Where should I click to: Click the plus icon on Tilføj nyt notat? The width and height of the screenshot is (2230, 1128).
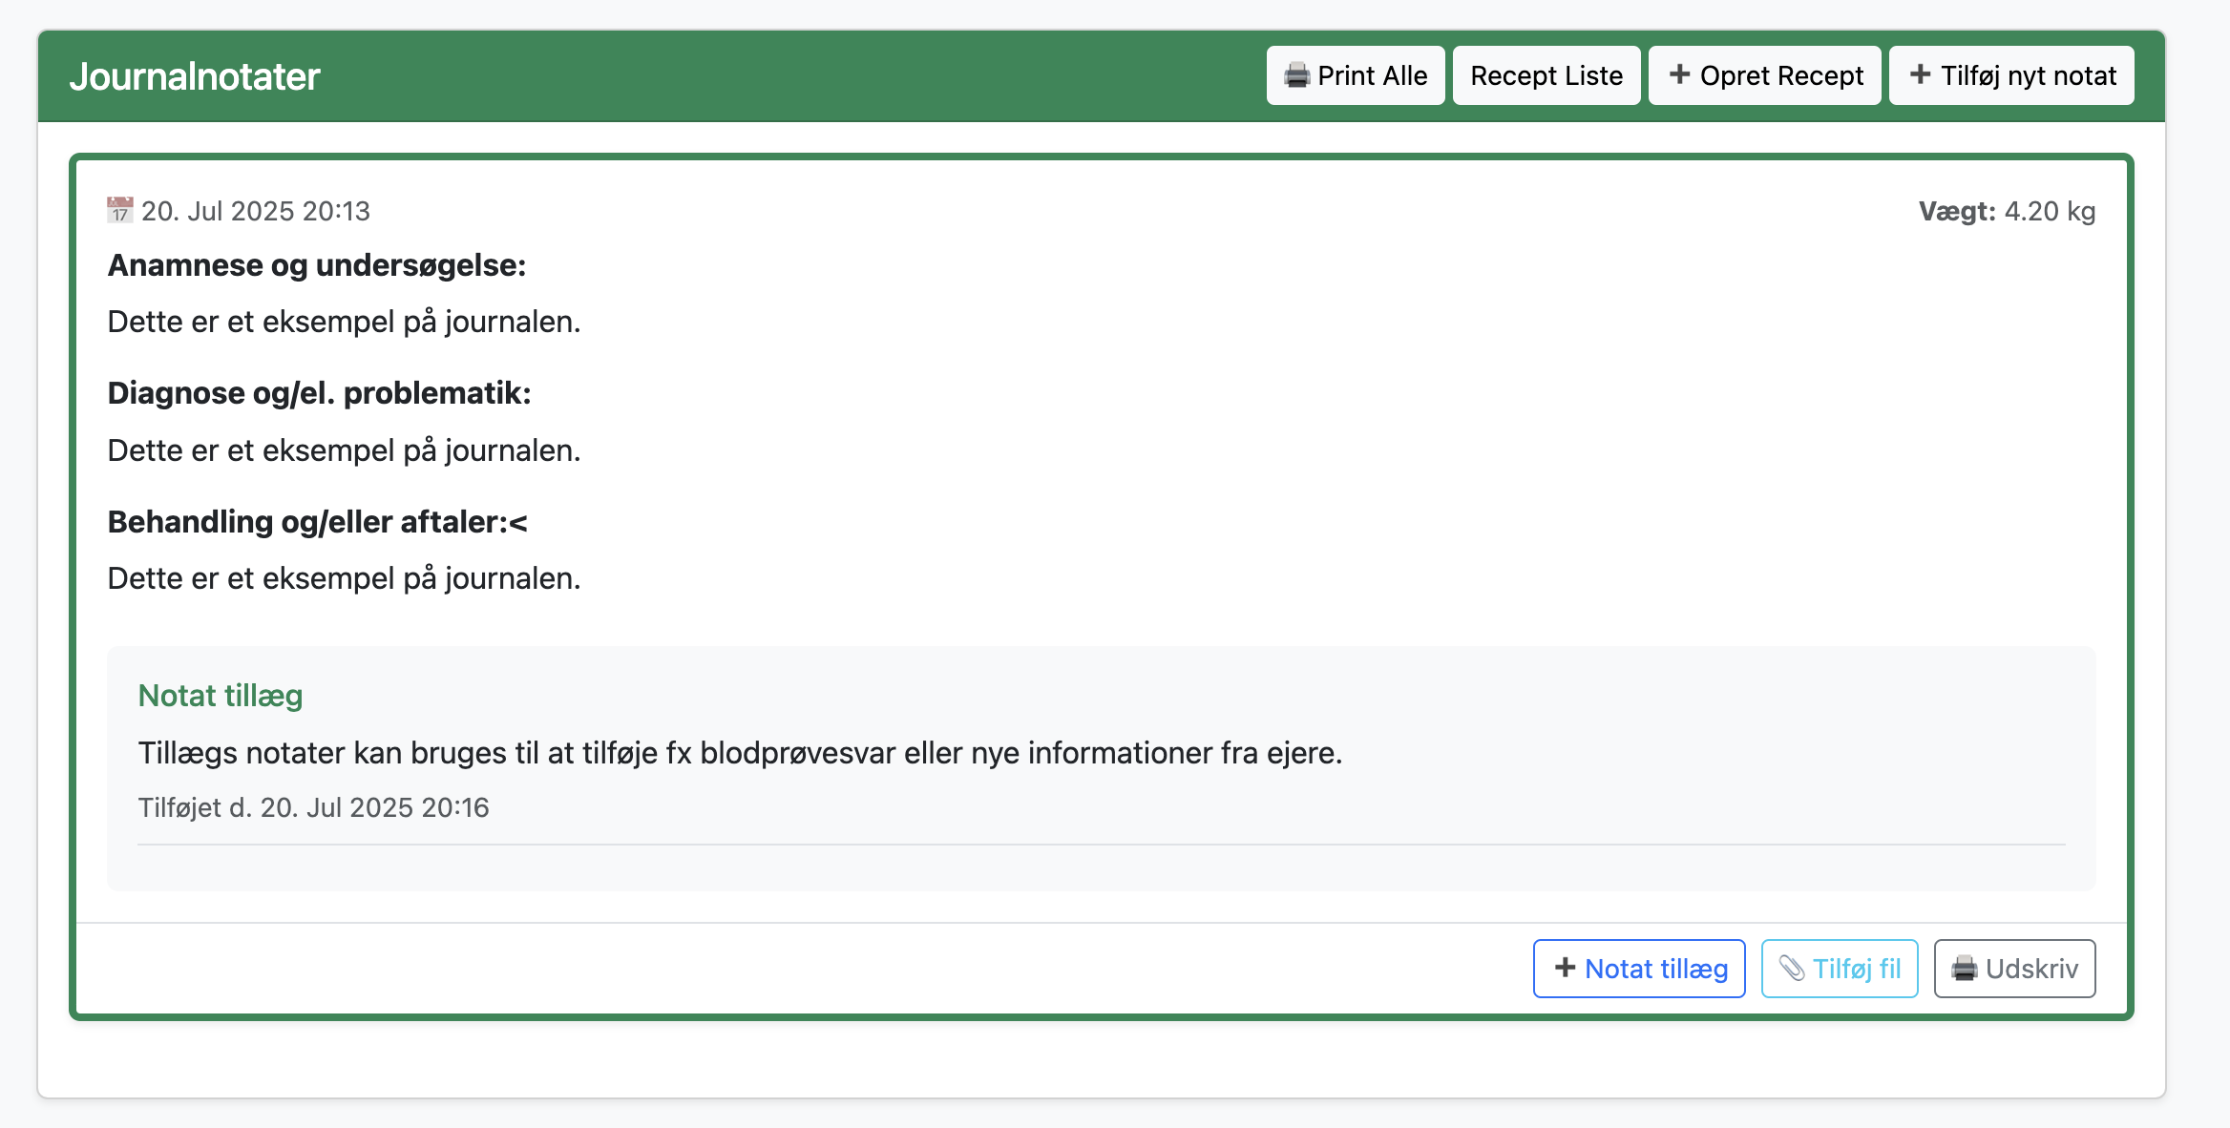coord(1918,74)
